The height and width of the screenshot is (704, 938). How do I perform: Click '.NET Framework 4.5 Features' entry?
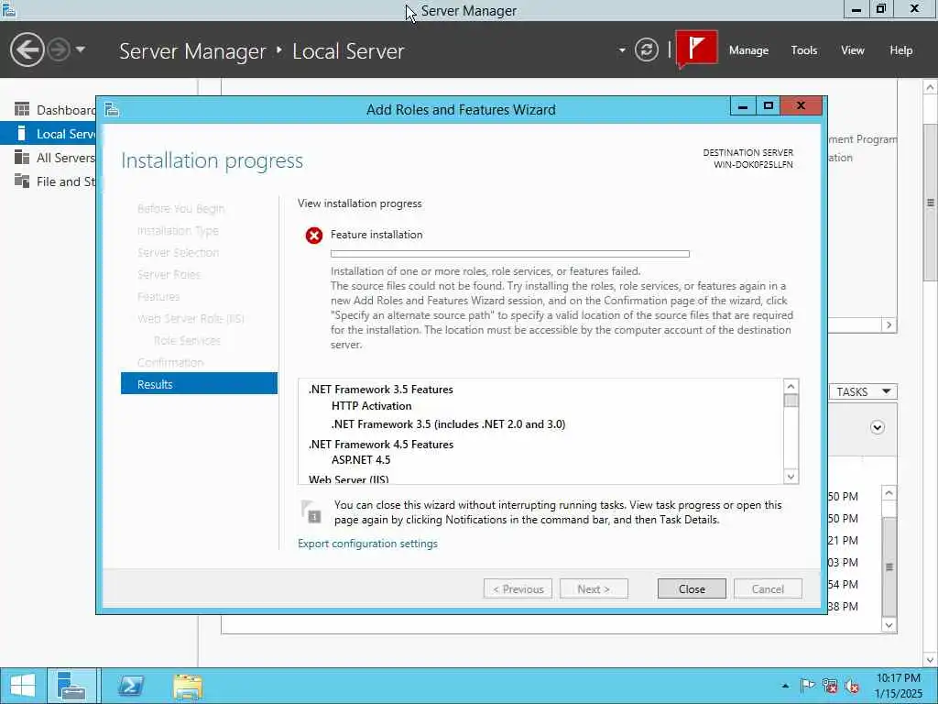[381, 445]
